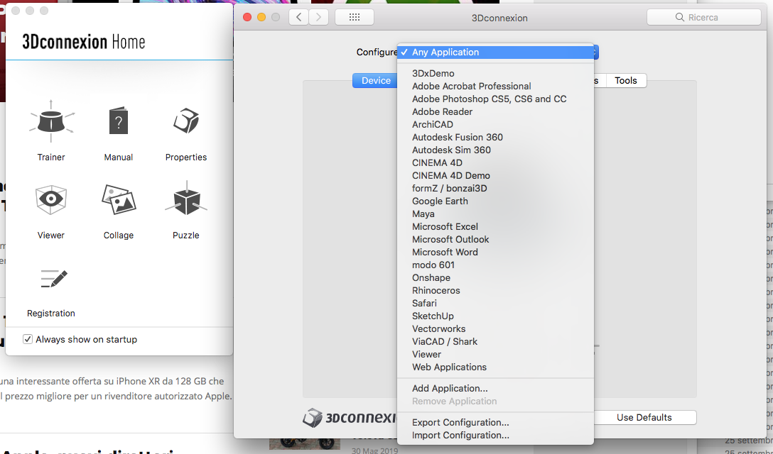This screenshot has width=773, height=454.
Task: Choose Microsoft Excel
Action: click(495, 227)
